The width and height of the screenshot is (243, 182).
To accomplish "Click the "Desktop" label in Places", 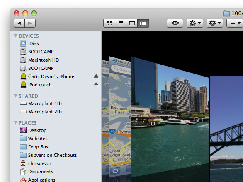I will (37, 130).
